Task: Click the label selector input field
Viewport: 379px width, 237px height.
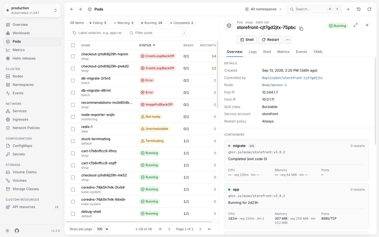Action: [97, 33]
